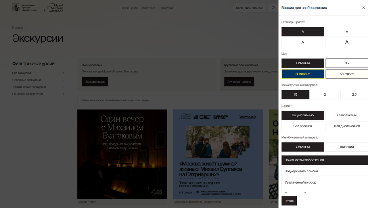Set line spacing to 2.5
The image size is (368, 208).
[x=354, y=95]
